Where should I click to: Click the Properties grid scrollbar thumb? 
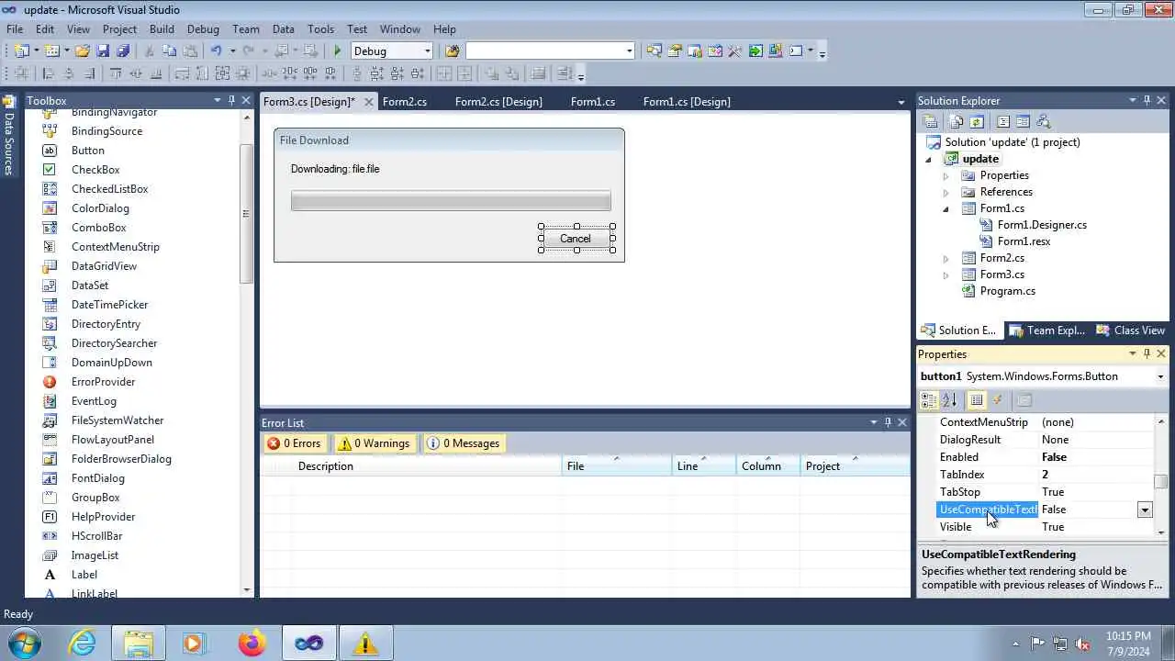tap(1161, 482)
